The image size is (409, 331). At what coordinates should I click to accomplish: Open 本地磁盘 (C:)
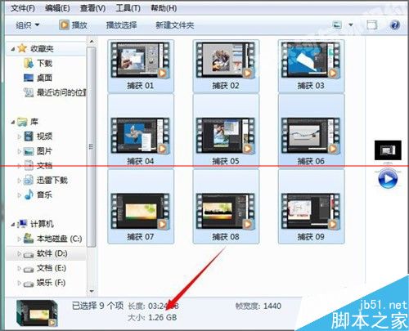click(x=53, y=239)
